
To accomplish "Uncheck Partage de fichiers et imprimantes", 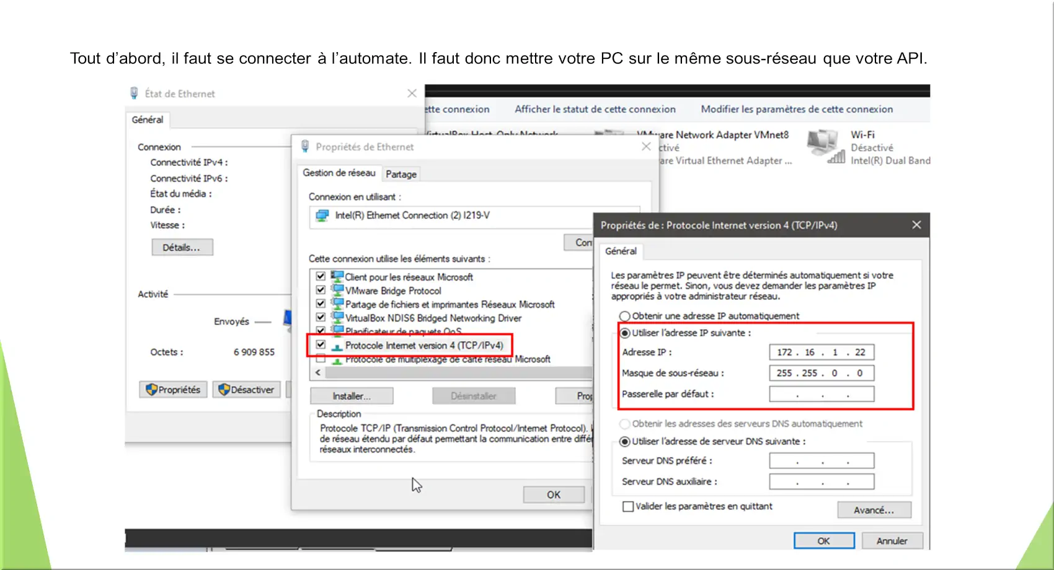I will pos(321,304).
